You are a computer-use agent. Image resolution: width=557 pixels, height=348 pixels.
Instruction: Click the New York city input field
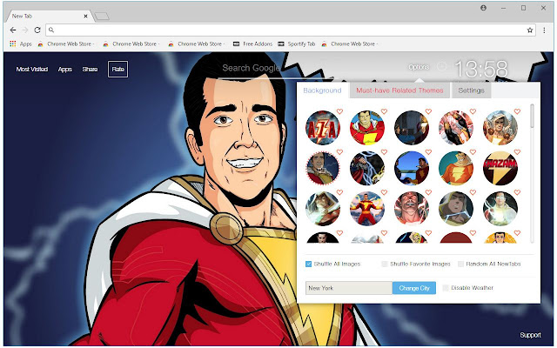coord(349,288)
